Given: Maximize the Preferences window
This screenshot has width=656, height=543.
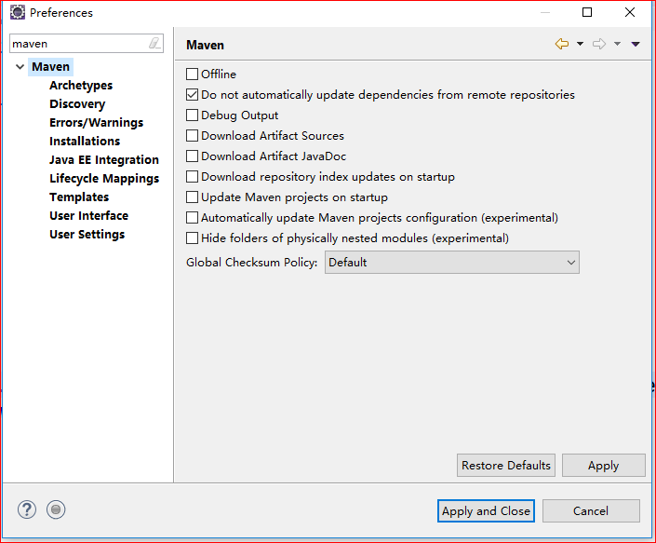Looking at the screenshot, I should point(587,12).
